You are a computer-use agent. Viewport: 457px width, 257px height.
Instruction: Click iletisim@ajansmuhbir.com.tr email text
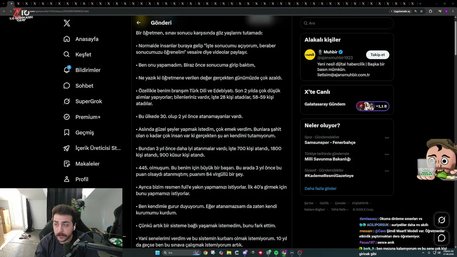coord(343,75)
